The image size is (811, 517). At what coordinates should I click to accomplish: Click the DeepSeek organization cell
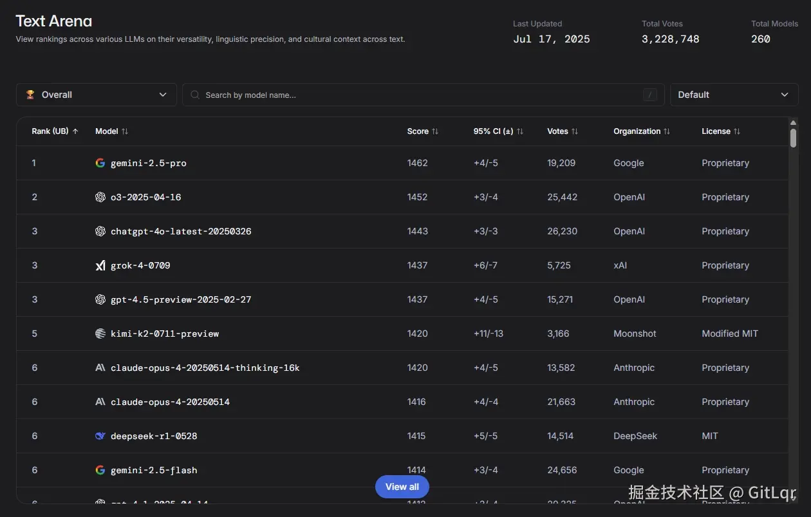click(x=635, y=436)
